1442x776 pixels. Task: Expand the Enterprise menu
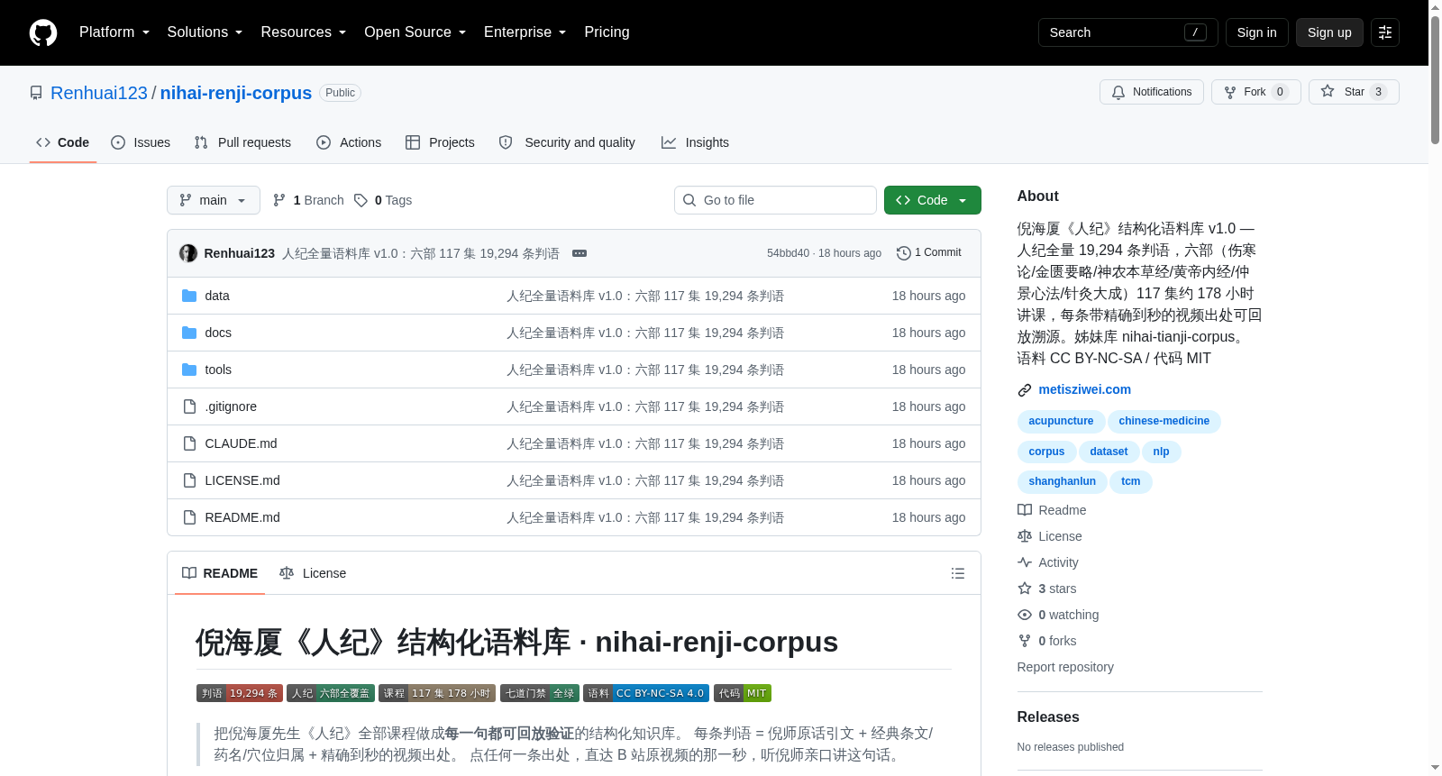525,32
